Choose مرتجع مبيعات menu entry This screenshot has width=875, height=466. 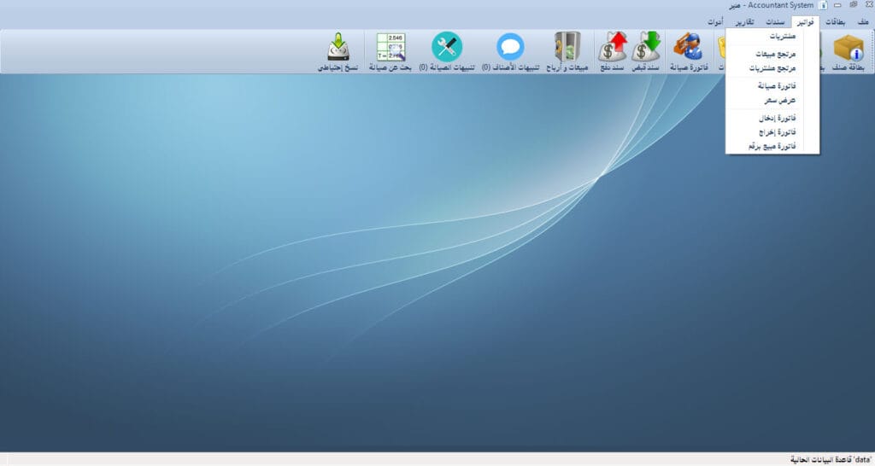[x=776, y=54]
